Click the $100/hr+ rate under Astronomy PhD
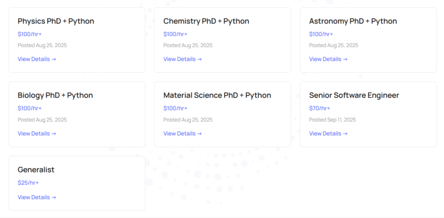 click(x=321, y=34)
